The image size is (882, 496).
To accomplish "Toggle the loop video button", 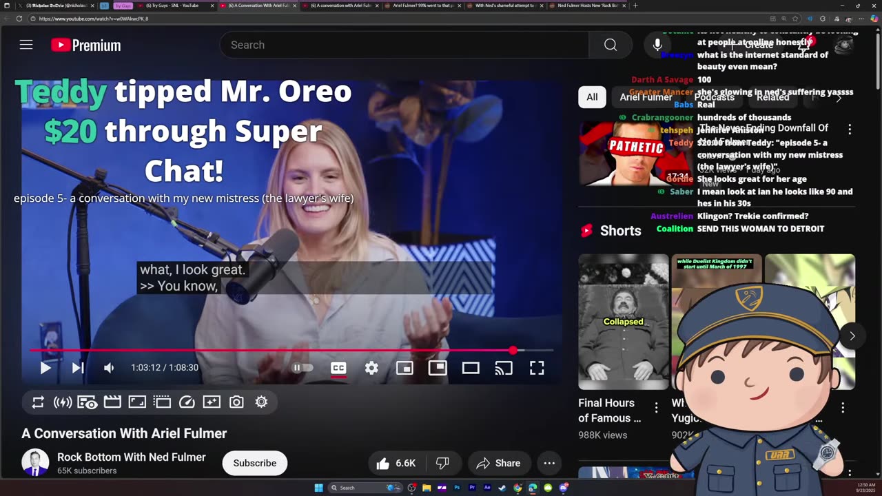I will [x=38, y=402].
